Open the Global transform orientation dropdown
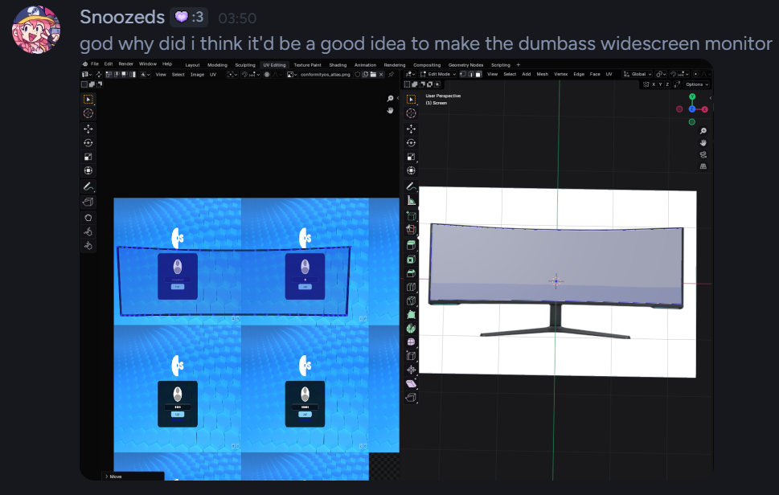 point(638,75)
